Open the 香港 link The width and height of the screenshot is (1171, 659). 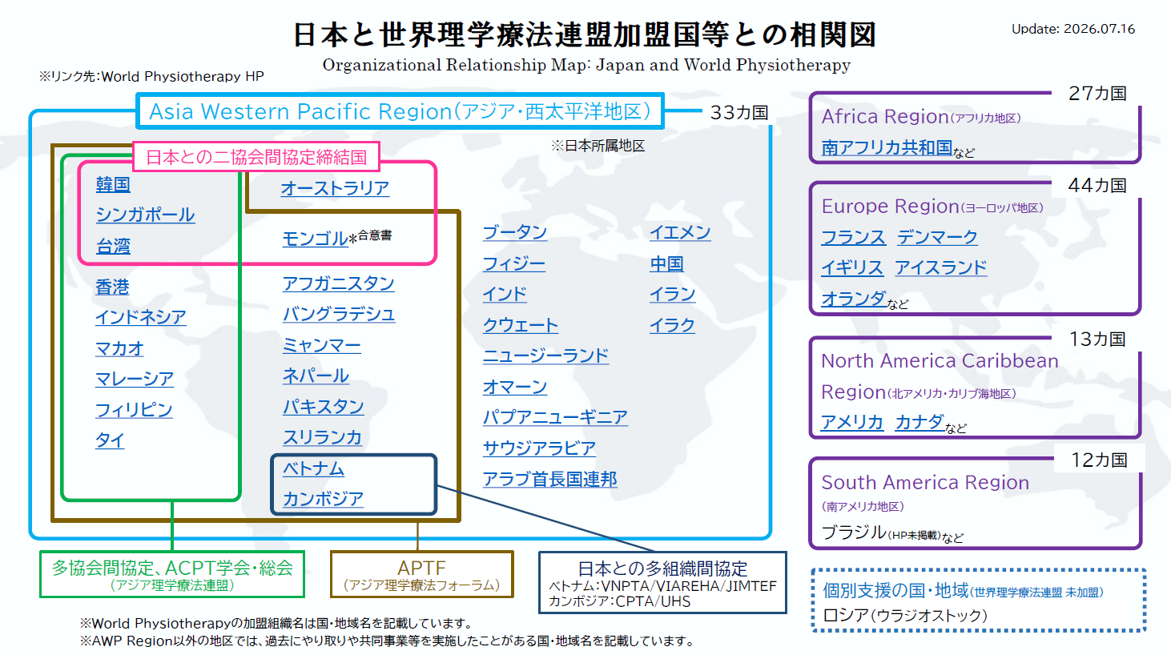click(112, 287)
